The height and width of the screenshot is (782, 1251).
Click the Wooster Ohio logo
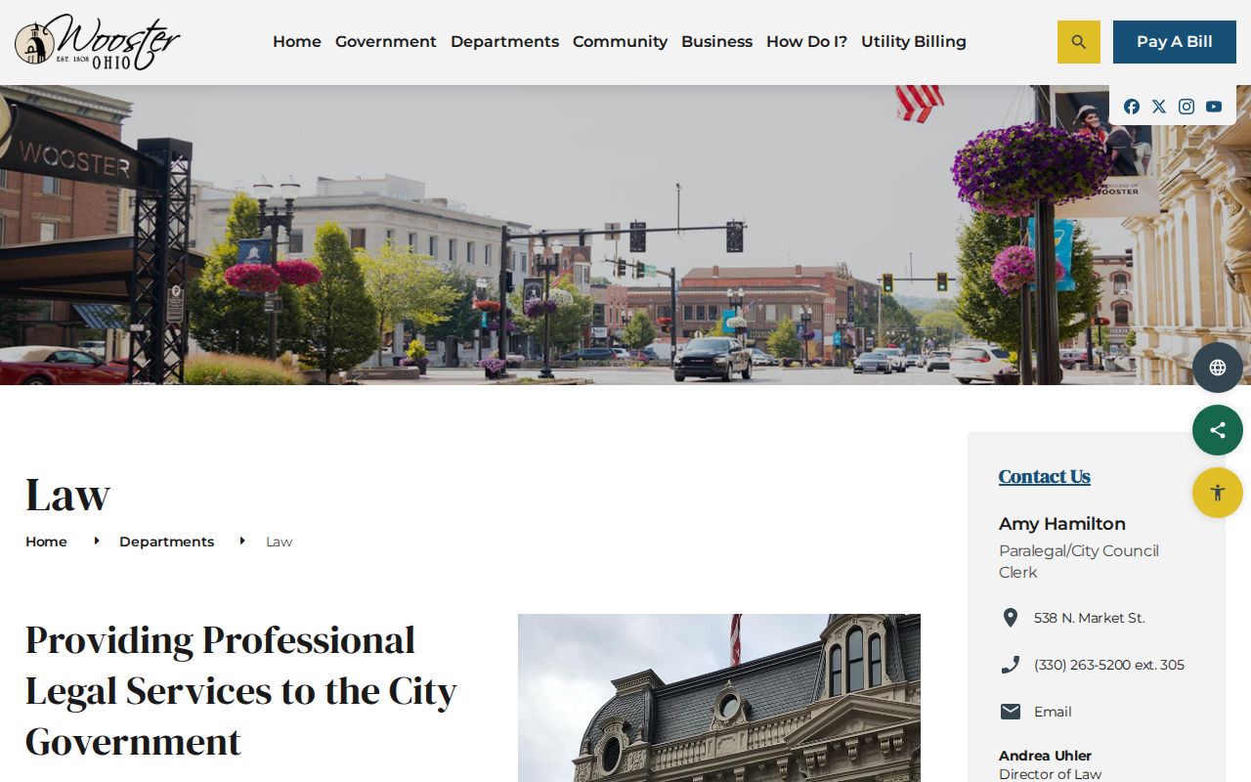click(98, 42)
